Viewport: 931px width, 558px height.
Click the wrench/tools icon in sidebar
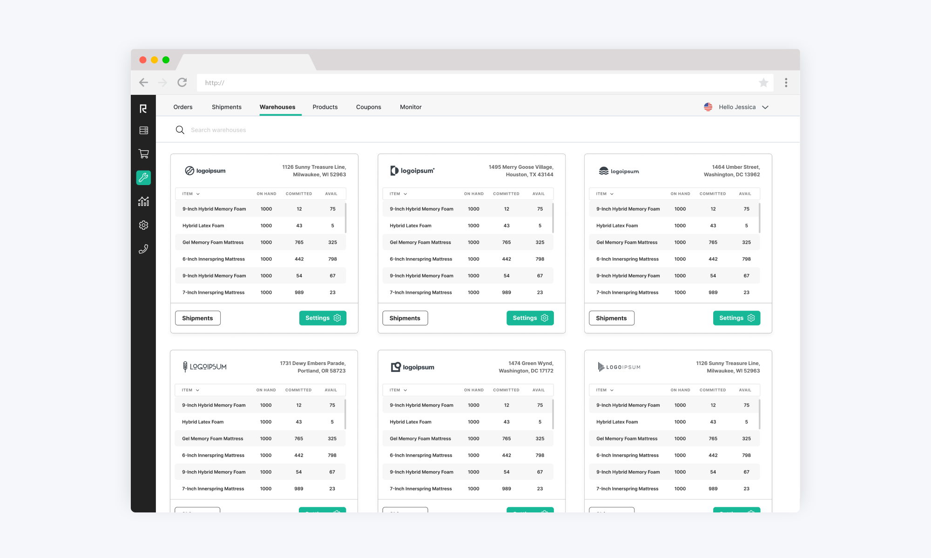(143, 177)
